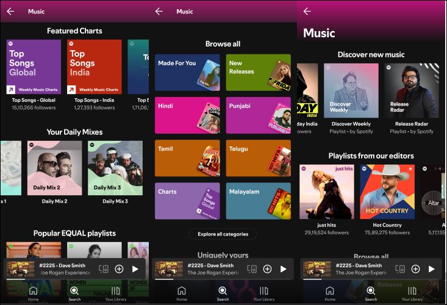Seek on left mini player progress bar
Screen dimensions: 447x305
pyautogui.click(x=76, y=279)
